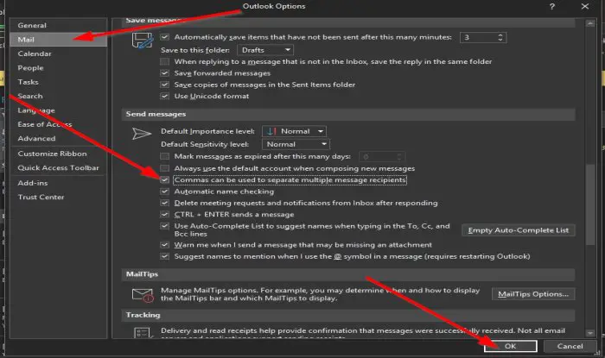This screenshot has width=605, height=358.
Task: Expand the Default Sensitivity level dropdown
Action: click(x=296, y=144)
